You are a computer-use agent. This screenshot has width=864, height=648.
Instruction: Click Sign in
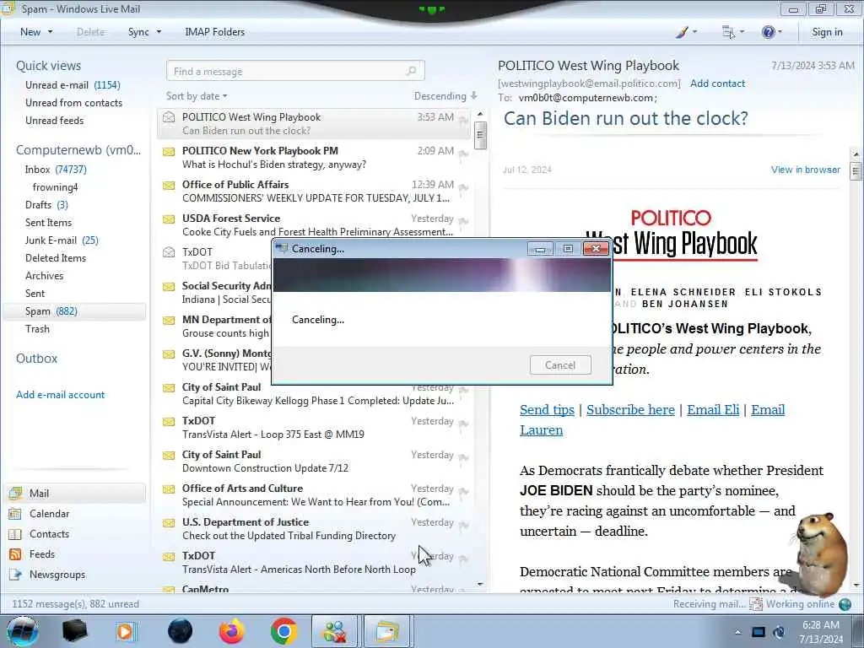[827, 32]
